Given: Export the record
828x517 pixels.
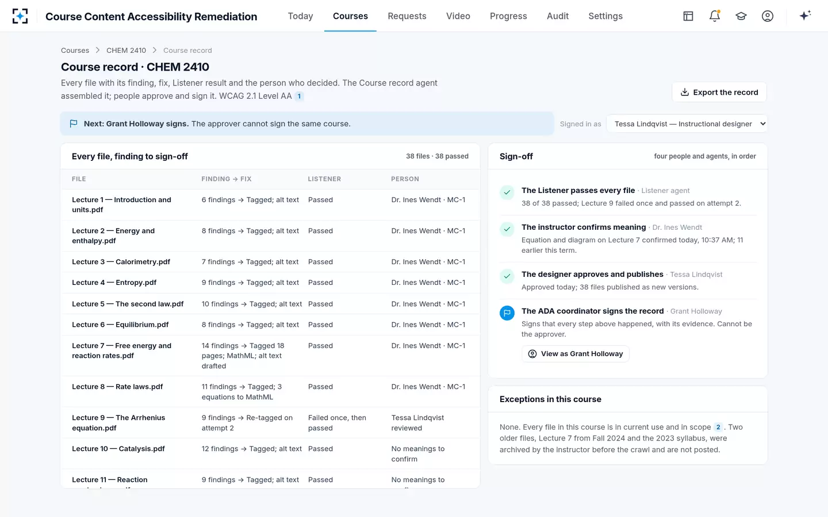Looking at the screenshot, I should click(x=719, y=92).
